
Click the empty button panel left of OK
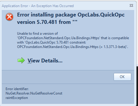[x=58, y=77]
